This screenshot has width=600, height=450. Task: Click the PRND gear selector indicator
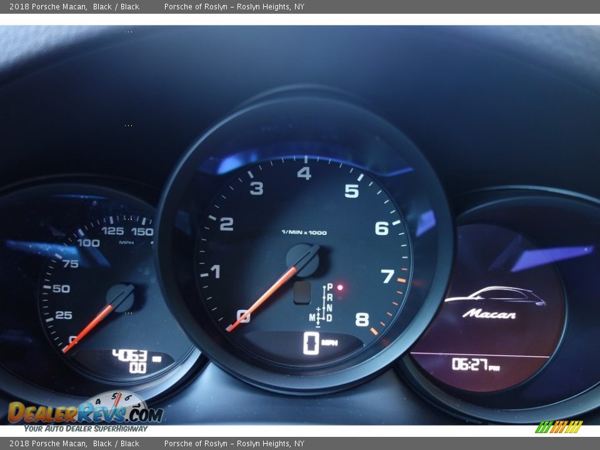(329, 303)
